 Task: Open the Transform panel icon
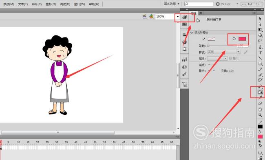tap(184, 49)
